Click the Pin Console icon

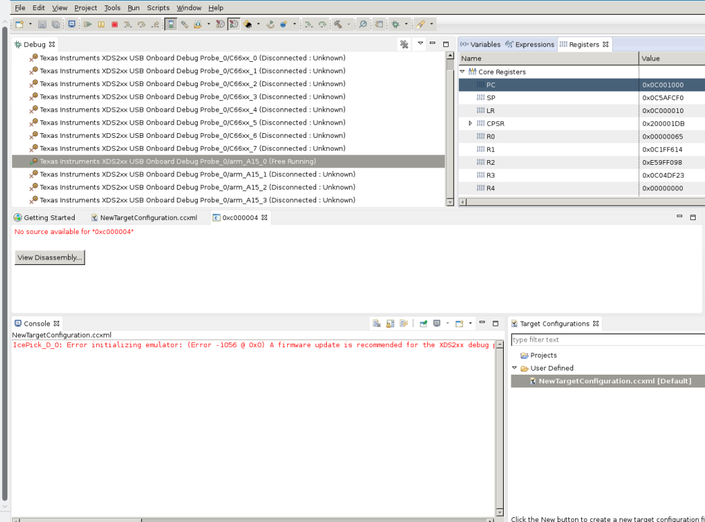click(x=423, y=324)
